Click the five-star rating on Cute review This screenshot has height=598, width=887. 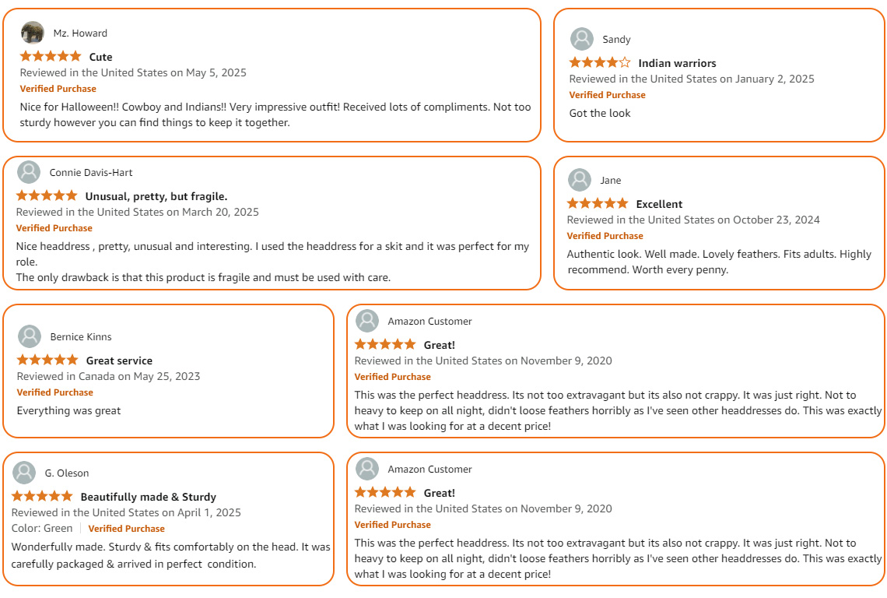coord(51,56)
